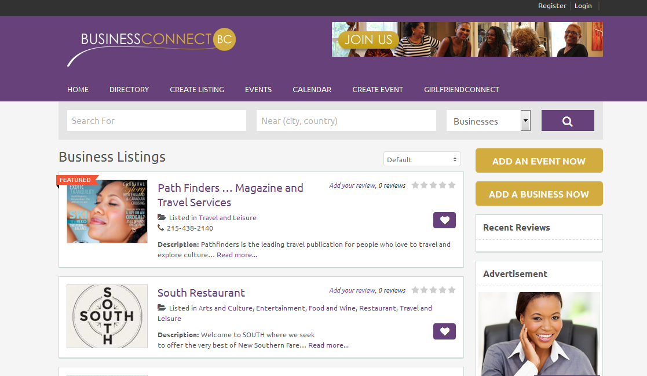Click the Register link in top bar
Screen dimensions: 647x376
tap(552, 6)
